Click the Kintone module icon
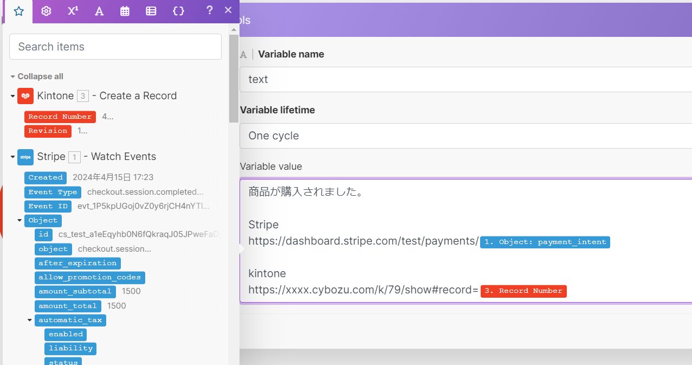Viewport: 692px width, 365px height. tap(25, 96)
